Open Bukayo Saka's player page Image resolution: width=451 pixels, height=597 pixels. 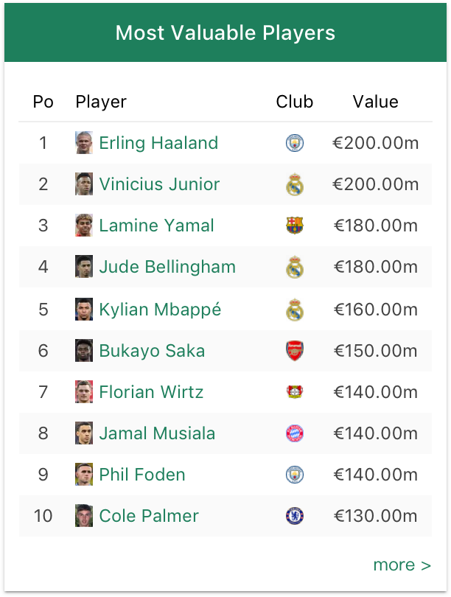tap(152, 351)
